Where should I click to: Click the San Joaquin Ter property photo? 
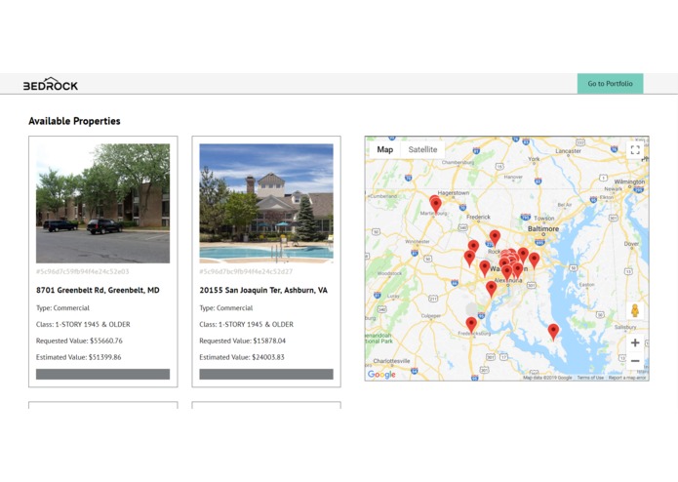tap(266, 203)
